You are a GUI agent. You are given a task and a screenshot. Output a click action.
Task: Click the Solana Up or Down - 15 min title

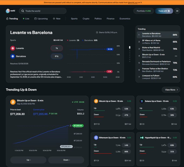click(157, 101)
